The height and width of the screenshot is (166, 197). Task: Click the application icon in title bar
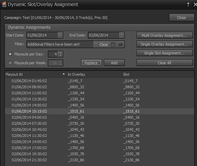pyautogui.click(x=4, y=5)
